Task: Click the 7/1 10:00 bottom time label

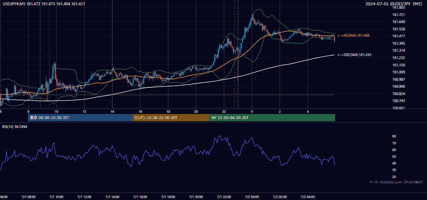Action: 56,197
